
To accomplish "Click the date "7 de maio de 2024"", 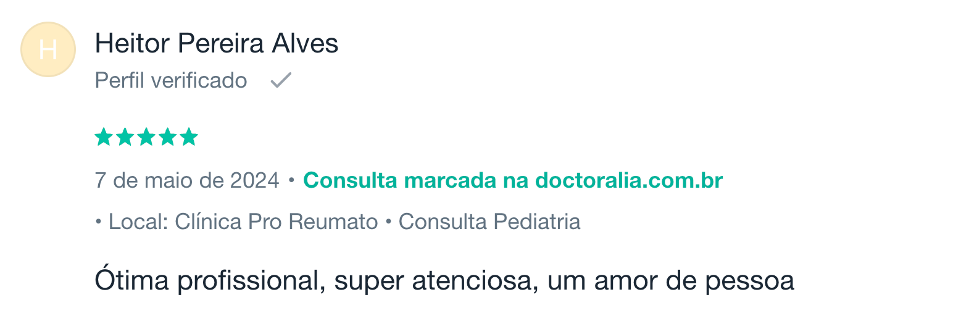I will click(x=187, y=181).
